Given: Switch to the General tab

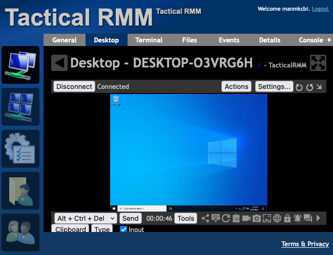Looking at the screenshot, I should pyautogui.click(x=65, y=40).
